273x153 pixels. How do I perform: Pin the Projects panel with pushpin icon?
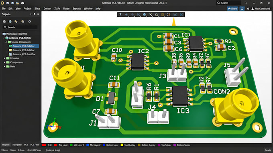pos(34,14)
